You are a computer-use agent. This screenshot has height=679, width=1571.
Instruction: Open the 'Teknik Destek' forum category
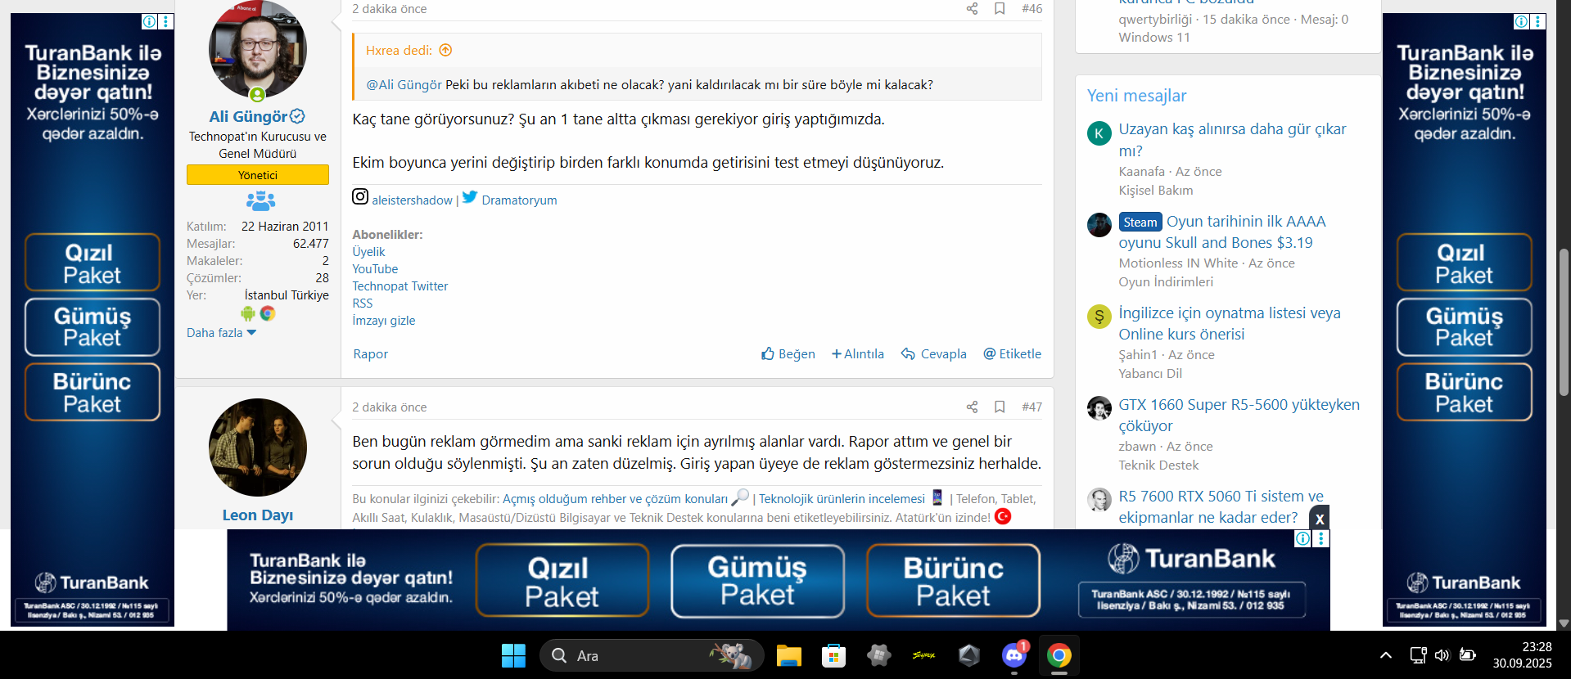click(1158, 465)
